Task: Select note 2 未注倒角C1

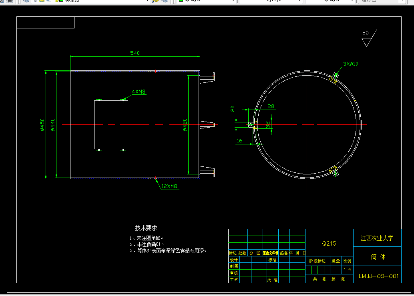Action: (x=147, y=244)
